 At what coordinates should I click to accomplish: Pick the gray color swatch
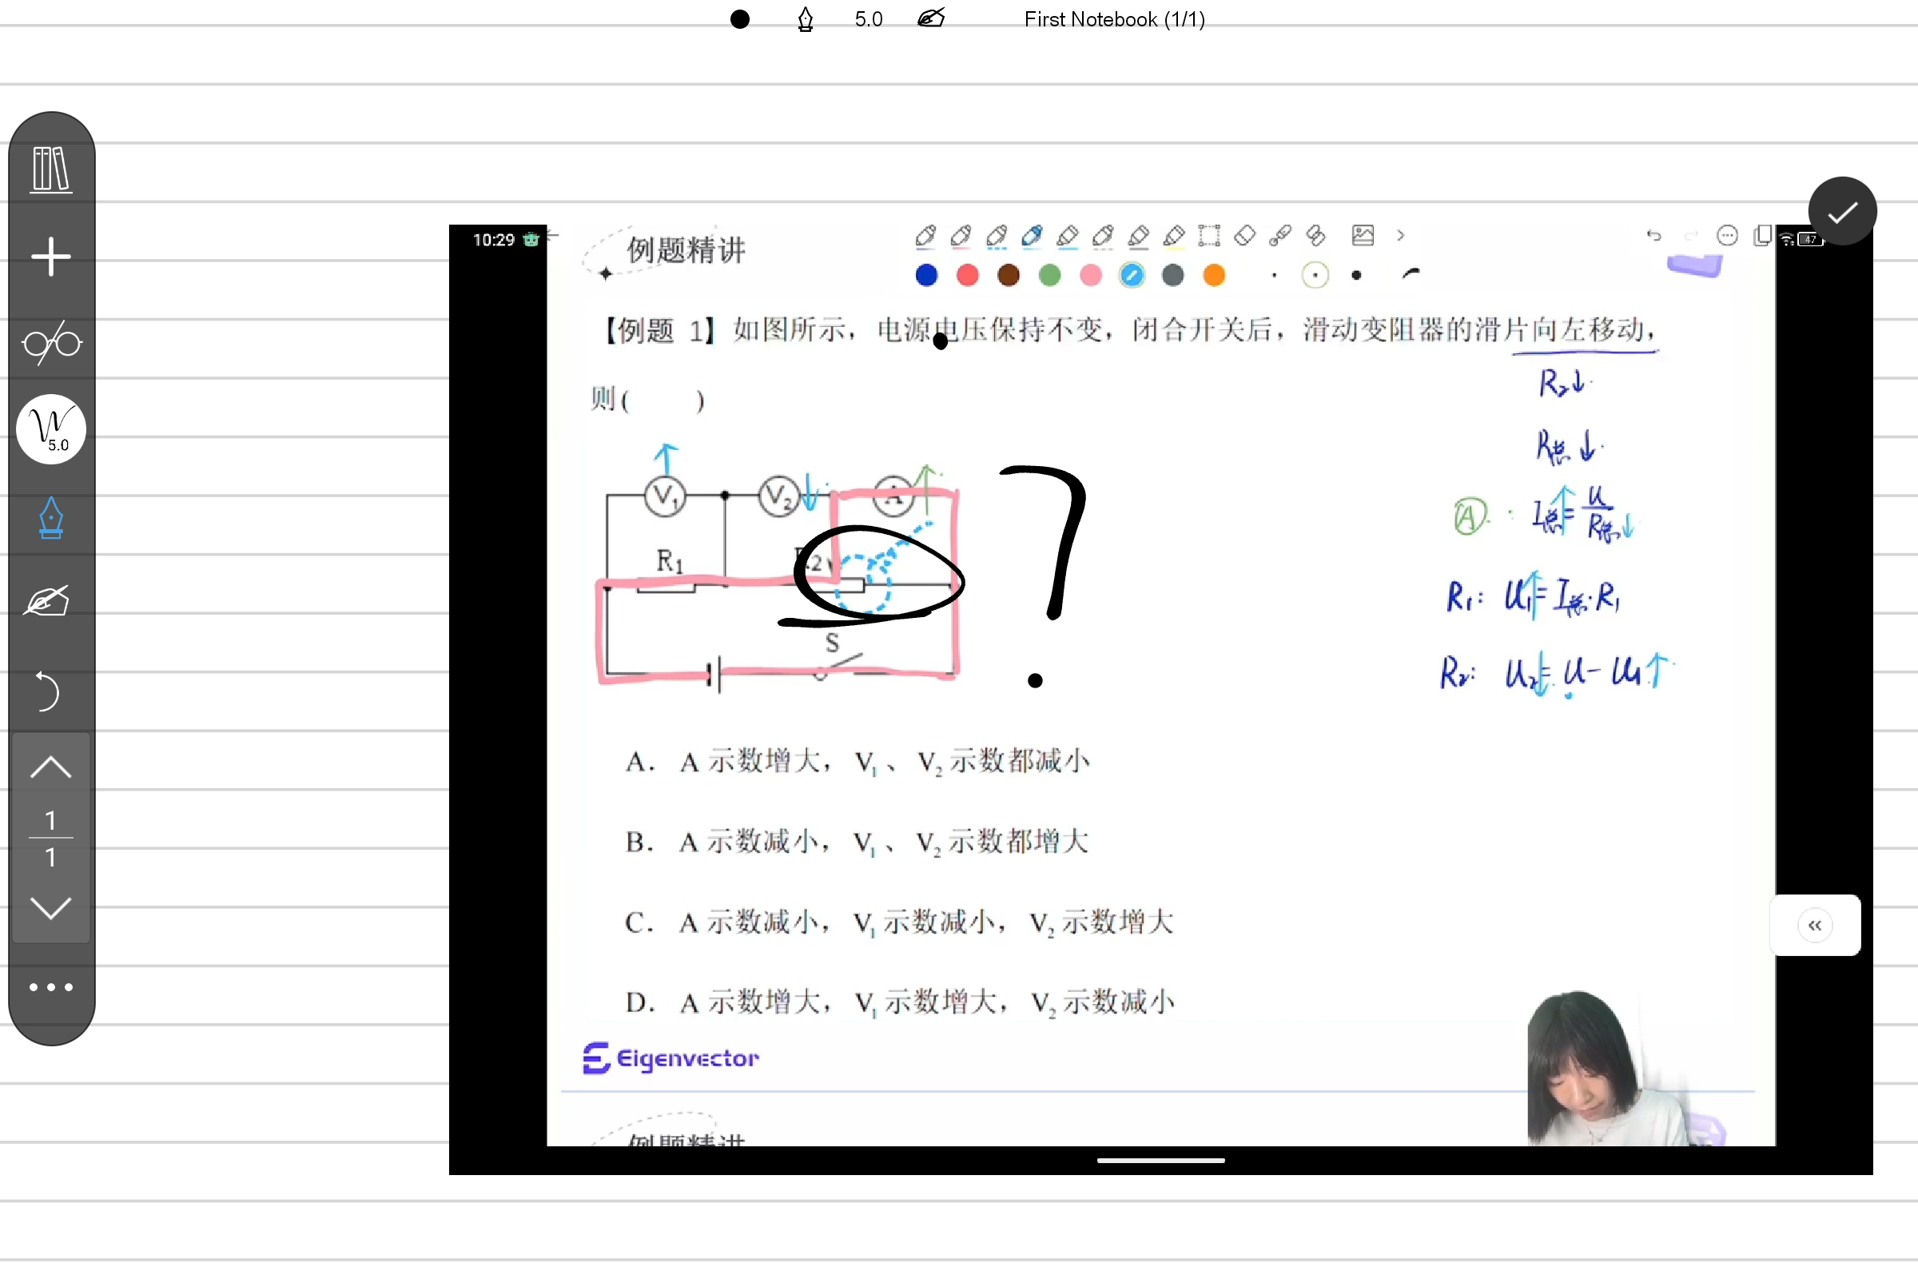coord(1172,276)
